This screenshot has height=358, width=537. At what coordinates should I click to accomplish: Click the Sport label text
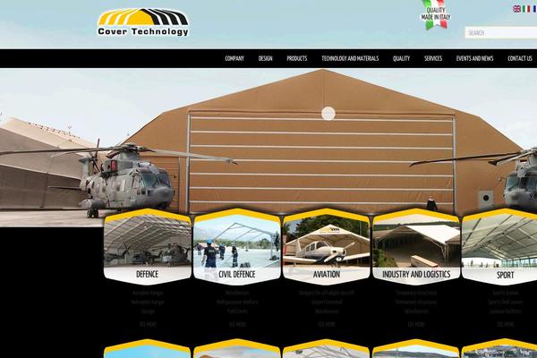[x=506, y=275]
